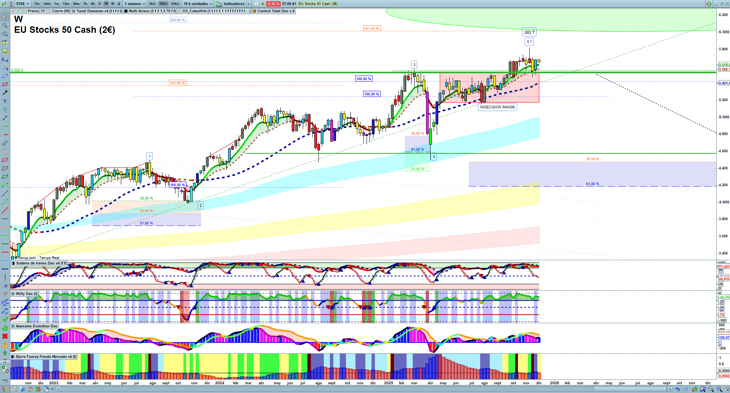Select the 56m timeframe button

coord(76,4)
